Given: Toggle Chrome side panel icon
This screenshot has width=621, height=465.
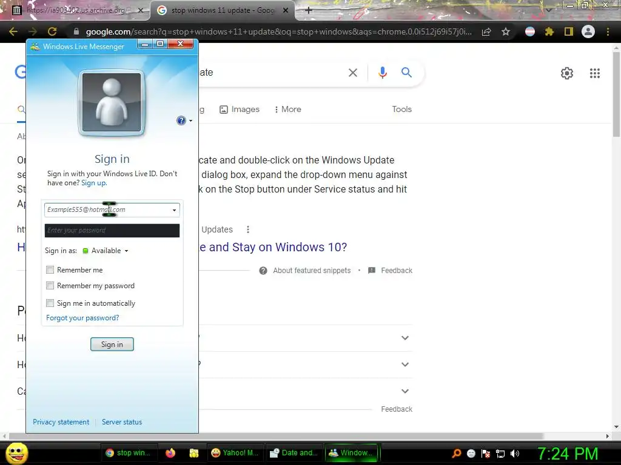Looking at the screenshot, I should point(569,31).
